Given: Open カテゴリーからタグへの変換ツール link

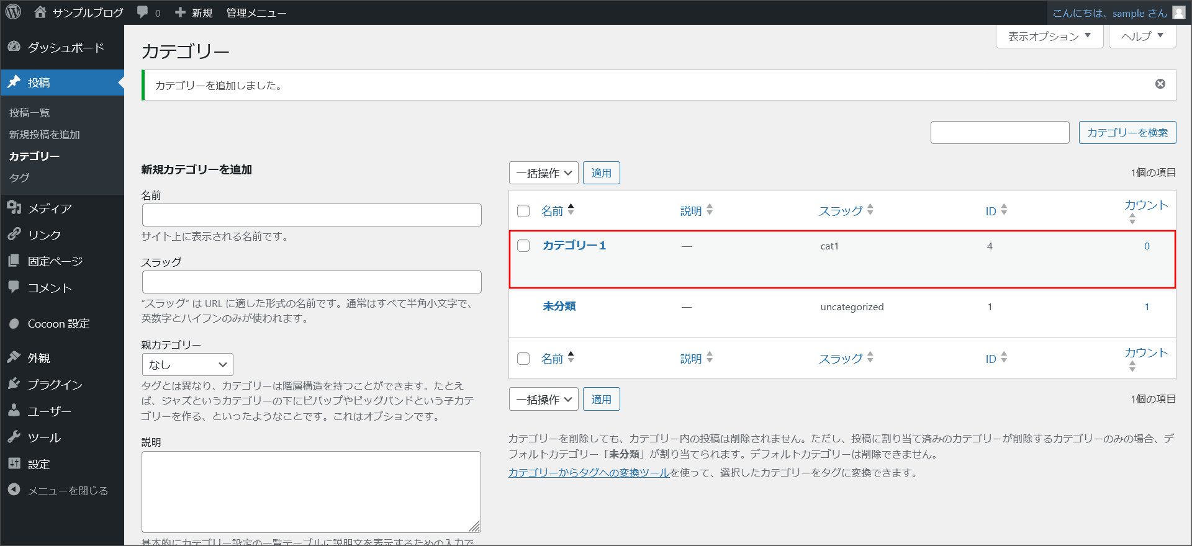Looking at the screenshot, I should click(x=589, y=473).
